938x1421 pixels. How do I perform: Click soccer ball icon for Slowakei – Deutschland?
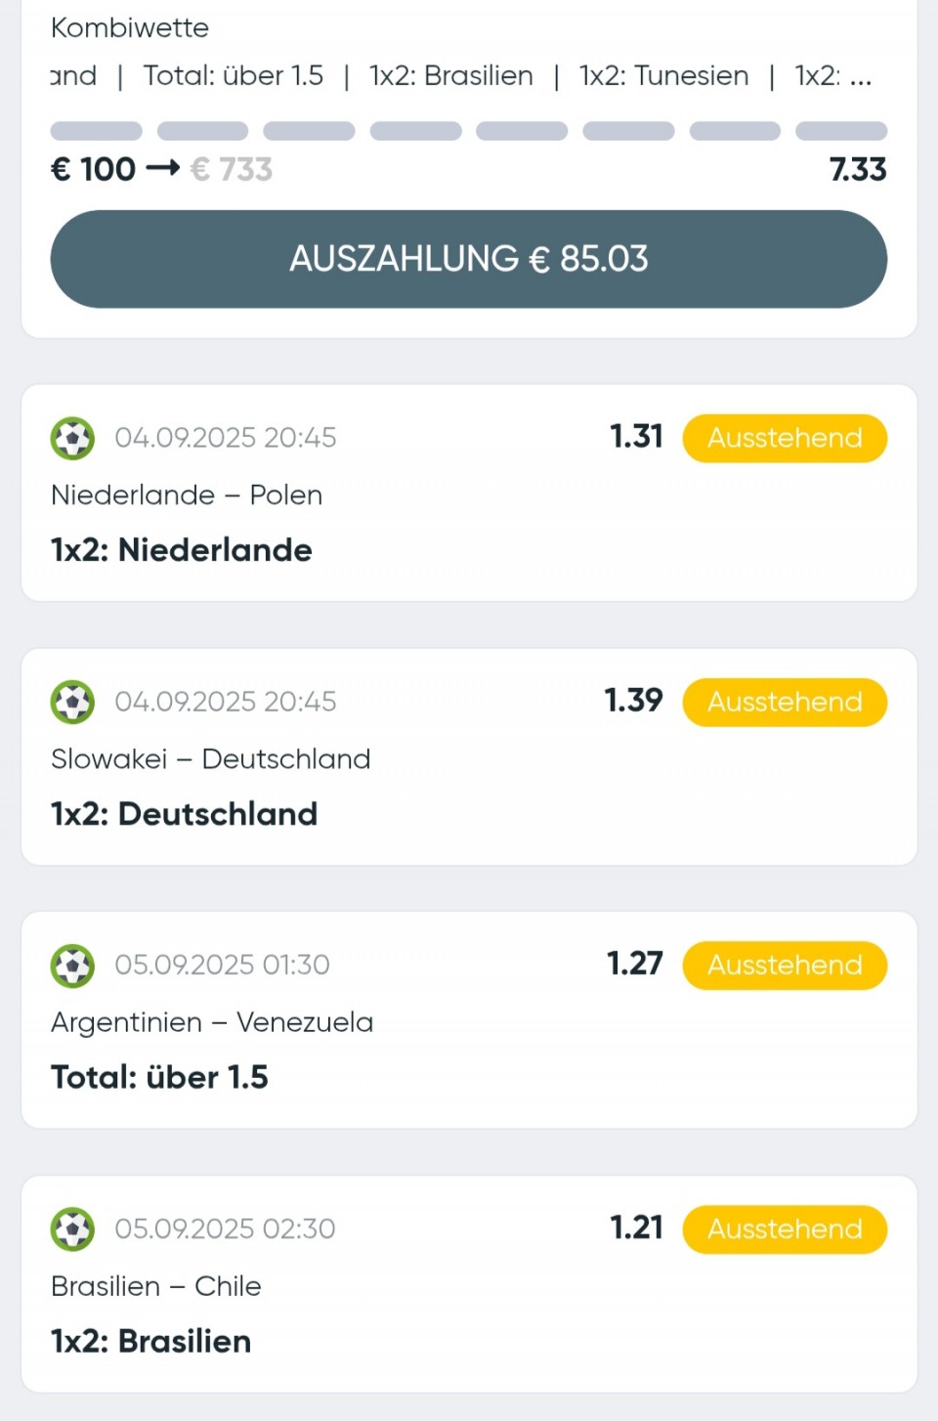(72, 702)
